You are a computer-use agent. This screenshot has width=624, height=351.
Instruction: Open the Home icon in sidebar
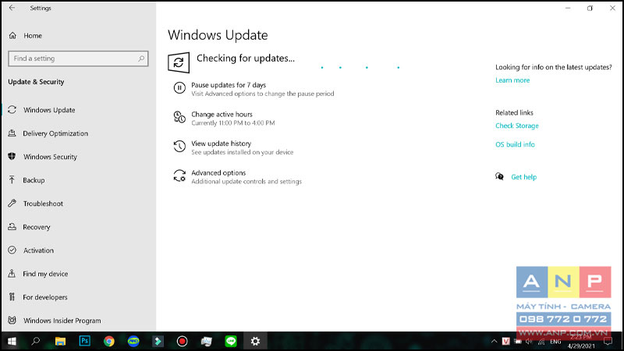(12, 35)
